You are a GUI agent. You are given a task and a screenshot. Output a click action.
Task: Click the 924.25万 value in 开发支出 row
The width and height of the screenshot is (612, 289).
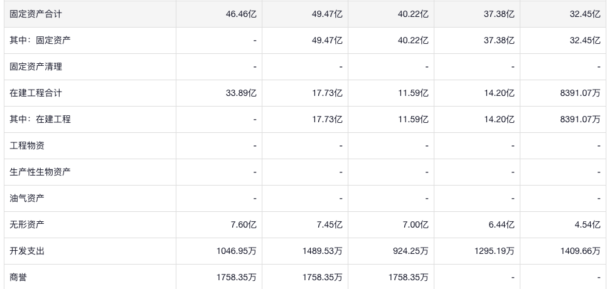(409, 251)
